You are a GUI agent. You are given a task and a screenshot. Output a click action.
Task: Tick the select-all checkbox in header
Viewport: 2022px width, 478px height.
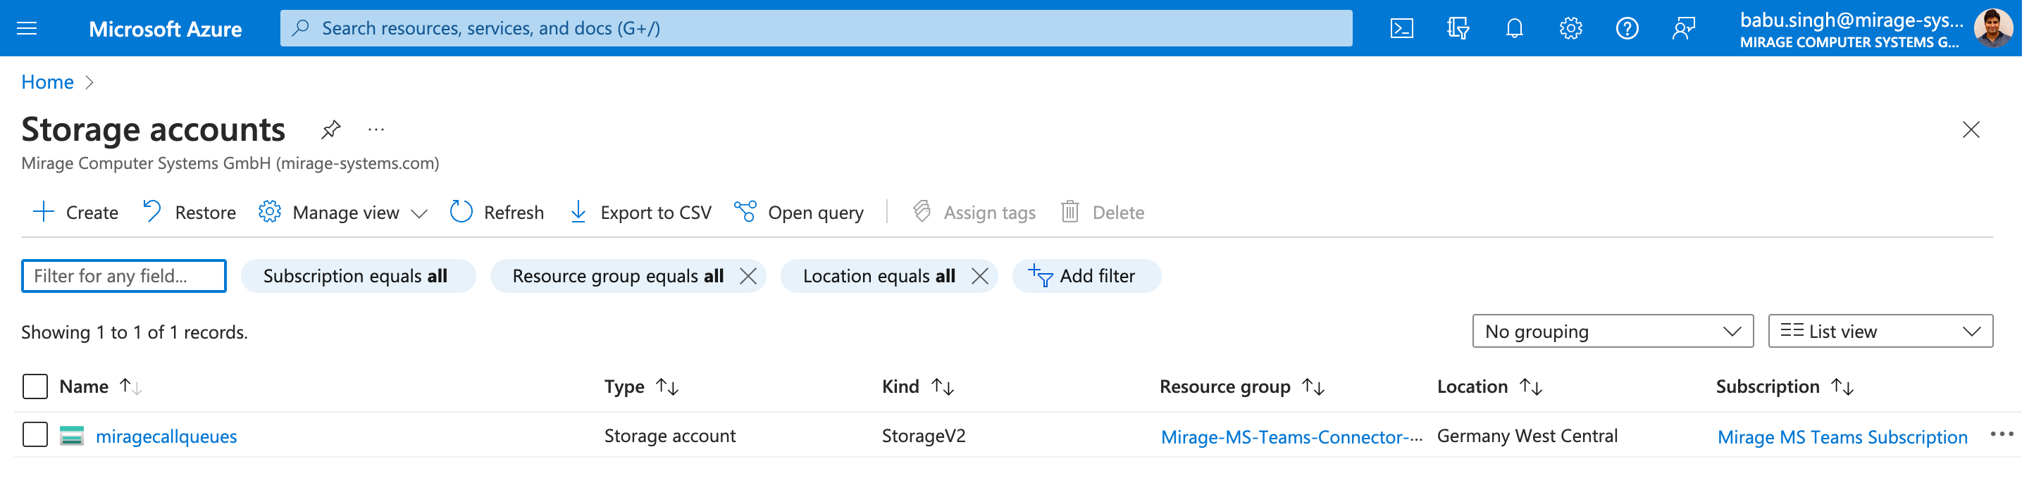coord(35,386)
